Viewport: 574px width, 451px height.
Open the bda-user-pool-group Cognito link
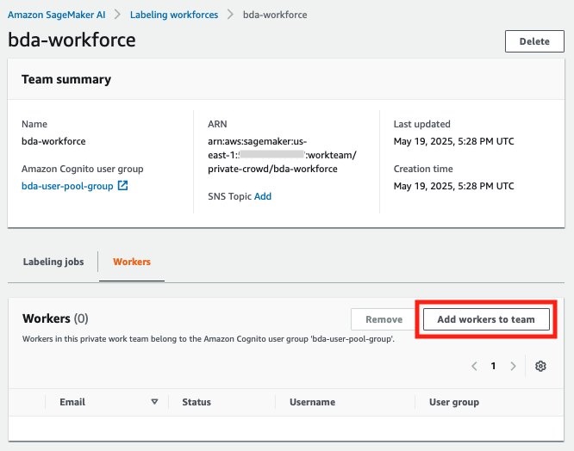click(x=67, y=186)
